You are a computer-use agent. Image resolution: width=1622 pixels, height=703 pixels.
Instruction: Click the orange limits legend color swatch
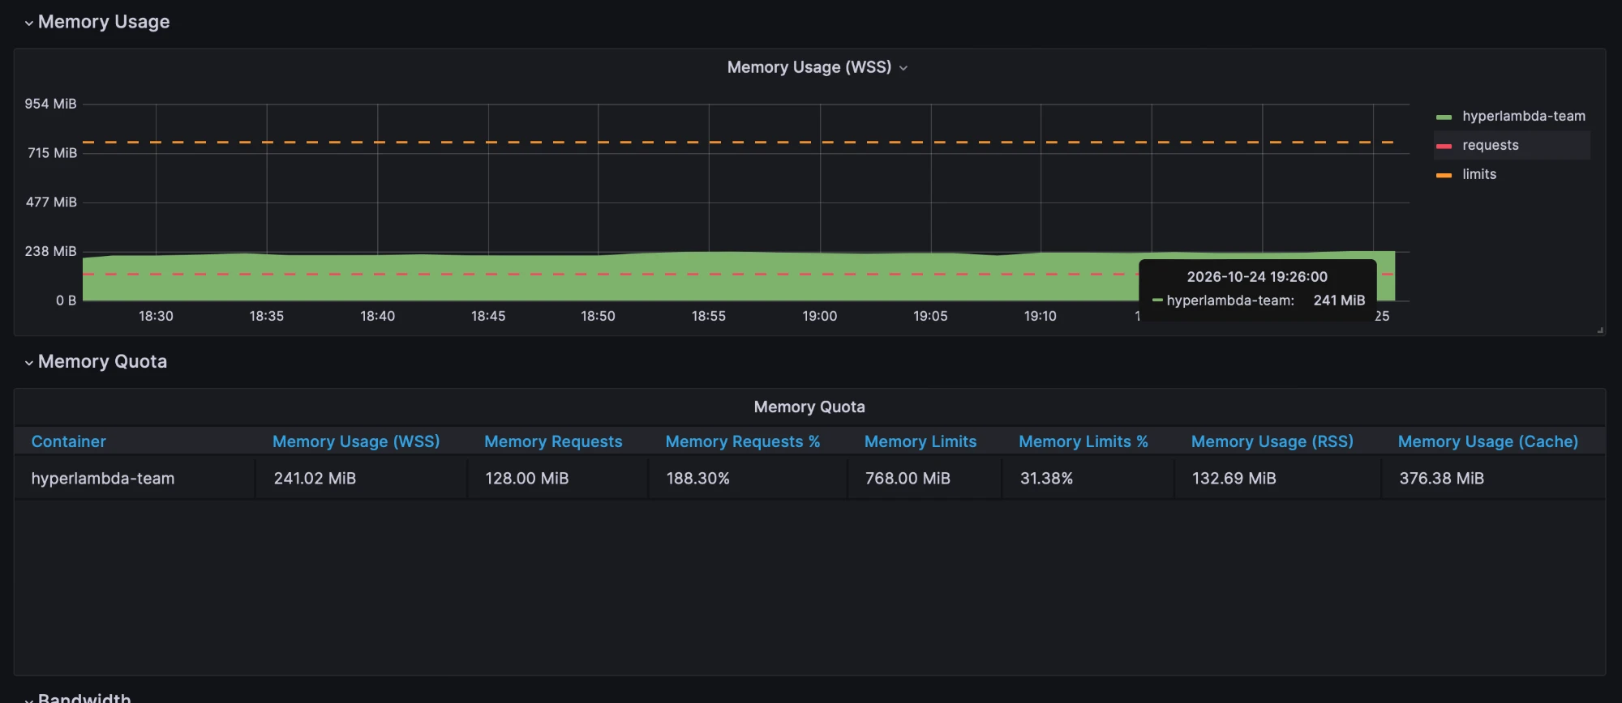tap(1444, 175)
